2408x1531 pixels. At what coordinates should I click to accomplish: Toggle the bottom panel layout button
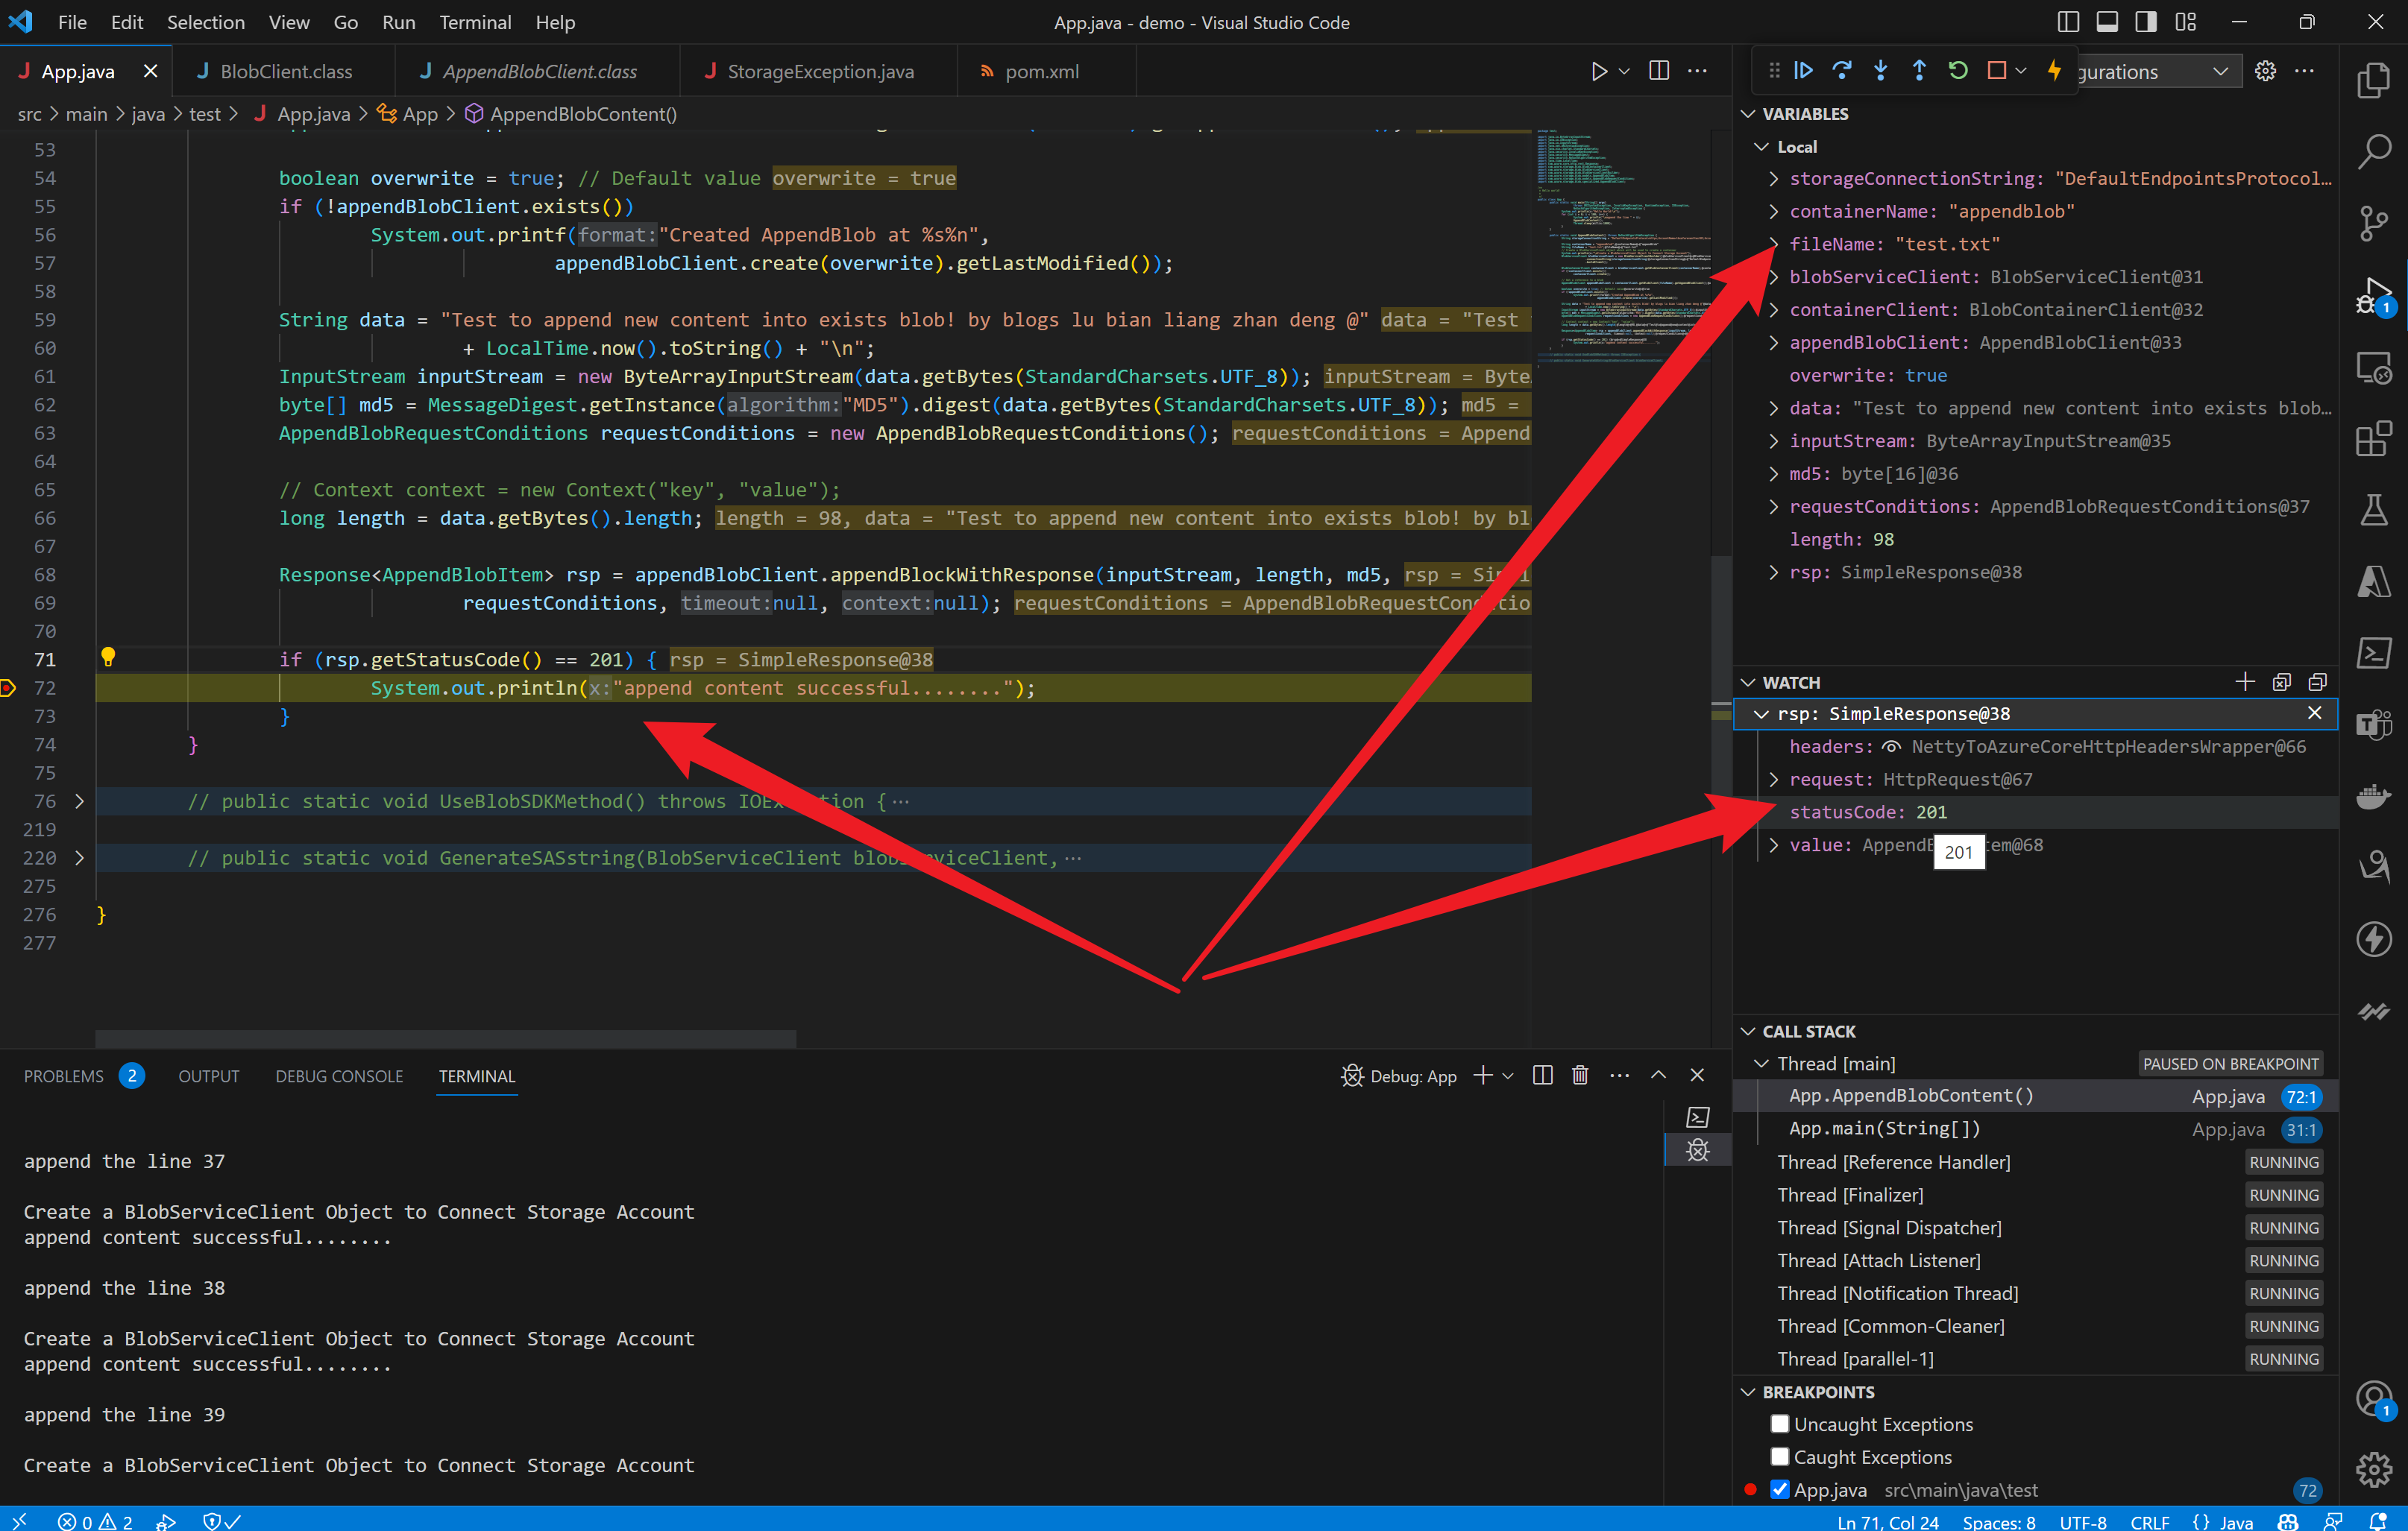pyautogui.click(x=2107, y=22)
